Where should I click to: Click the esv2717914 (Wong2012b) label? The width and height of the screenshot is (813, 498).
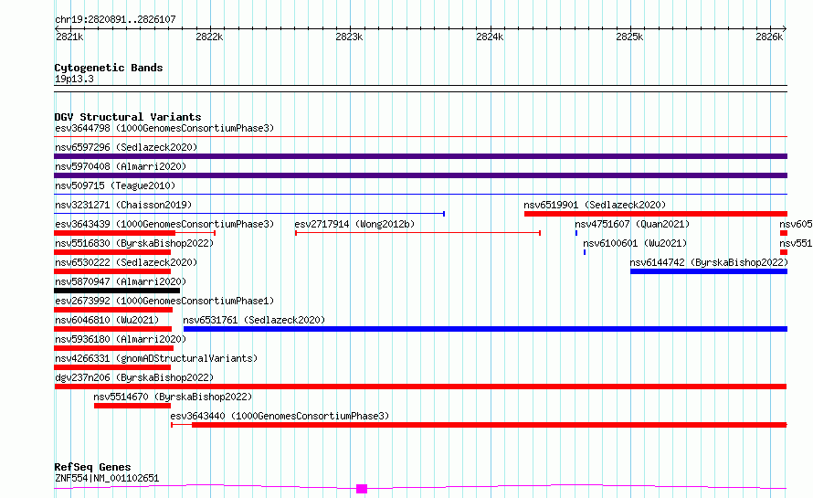pos(354,224)
